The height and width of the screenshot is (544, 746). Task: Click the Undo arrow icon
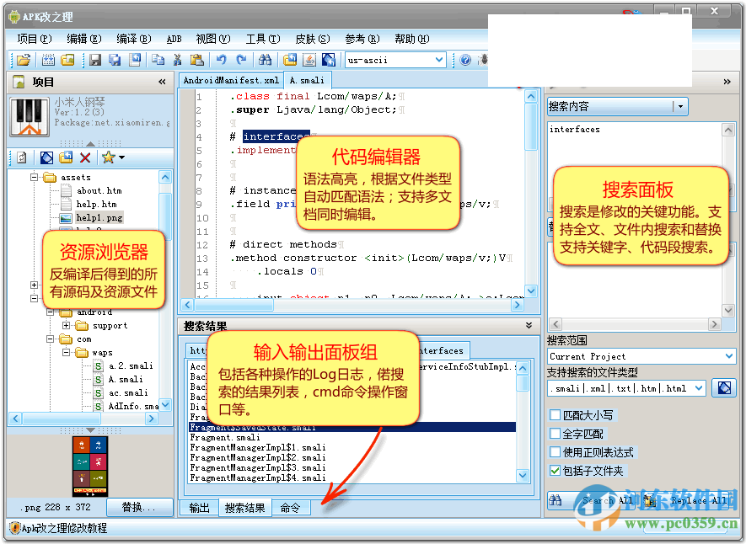pyautogui.click(x=221, y=60)
